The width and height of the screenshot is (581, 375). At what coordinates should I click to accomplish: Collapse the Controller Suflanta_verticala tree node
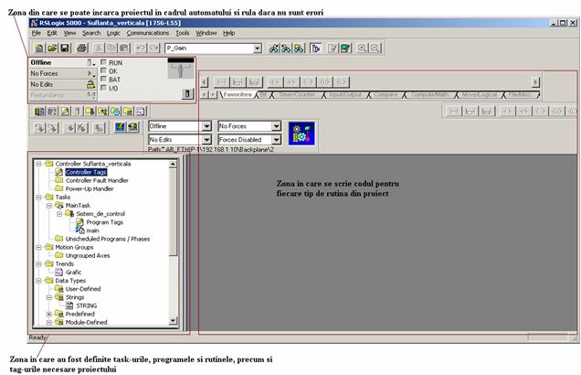[38, 164]
